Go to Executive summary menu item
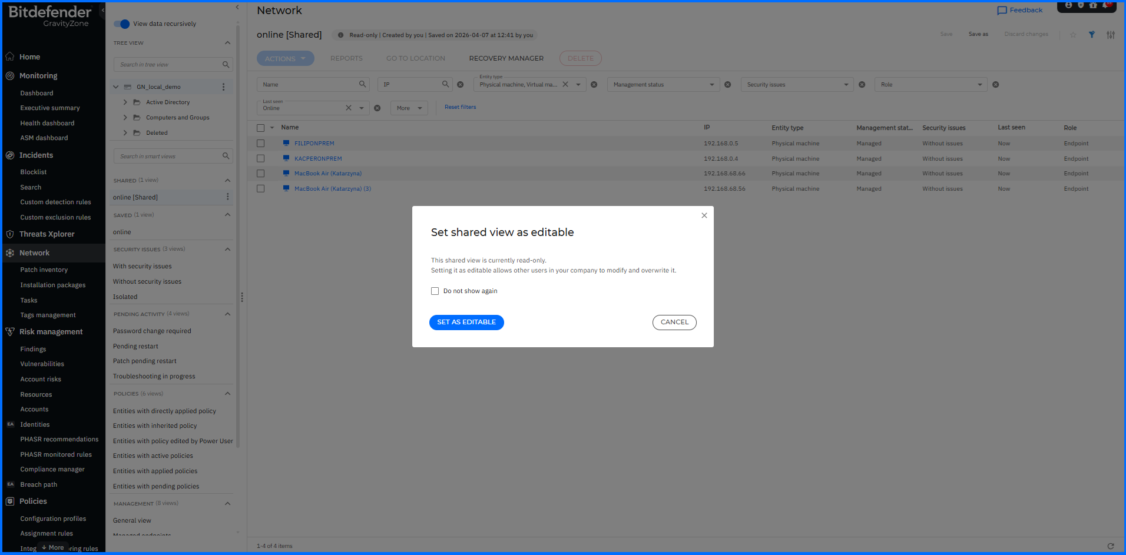Screen dimensions: 1126x555 49,108
